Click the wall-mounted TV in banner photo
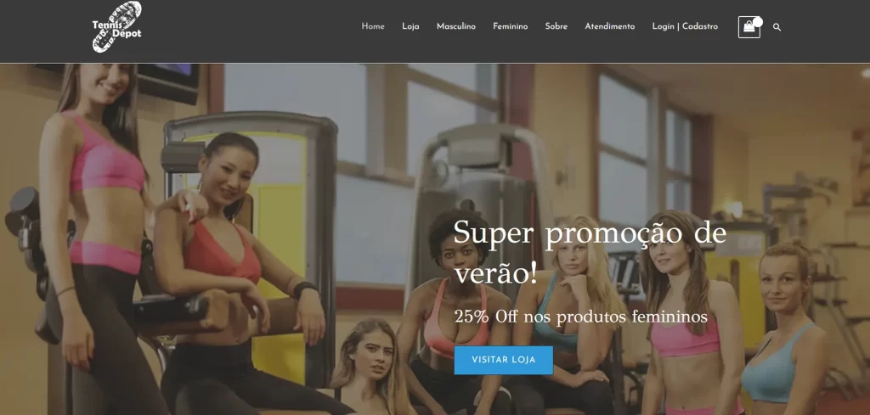 pyautogui.click(x=167, y=82)
